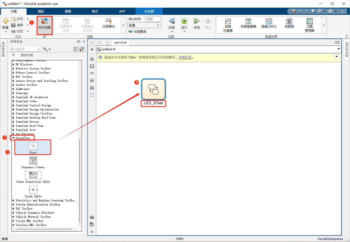Open the library search options dropdown arrow
Image resolution: width=350 pixels, height=242 pixels.
(x=50, y=49)
